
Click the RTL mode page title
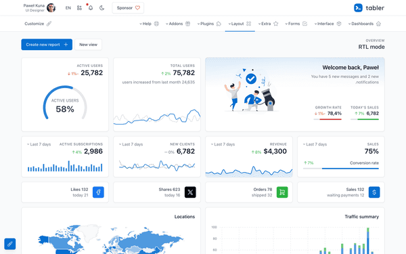[x=371, y=47]
